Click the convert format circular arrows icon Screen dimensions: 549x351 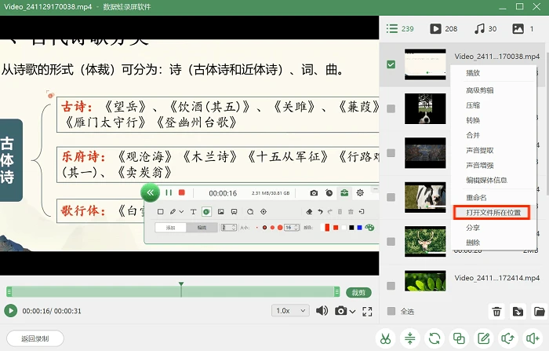tap(434, 338)
